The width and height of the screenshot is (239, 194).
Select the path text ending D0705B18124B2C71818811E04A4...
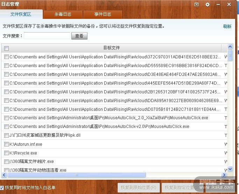(x=114, y=109)
